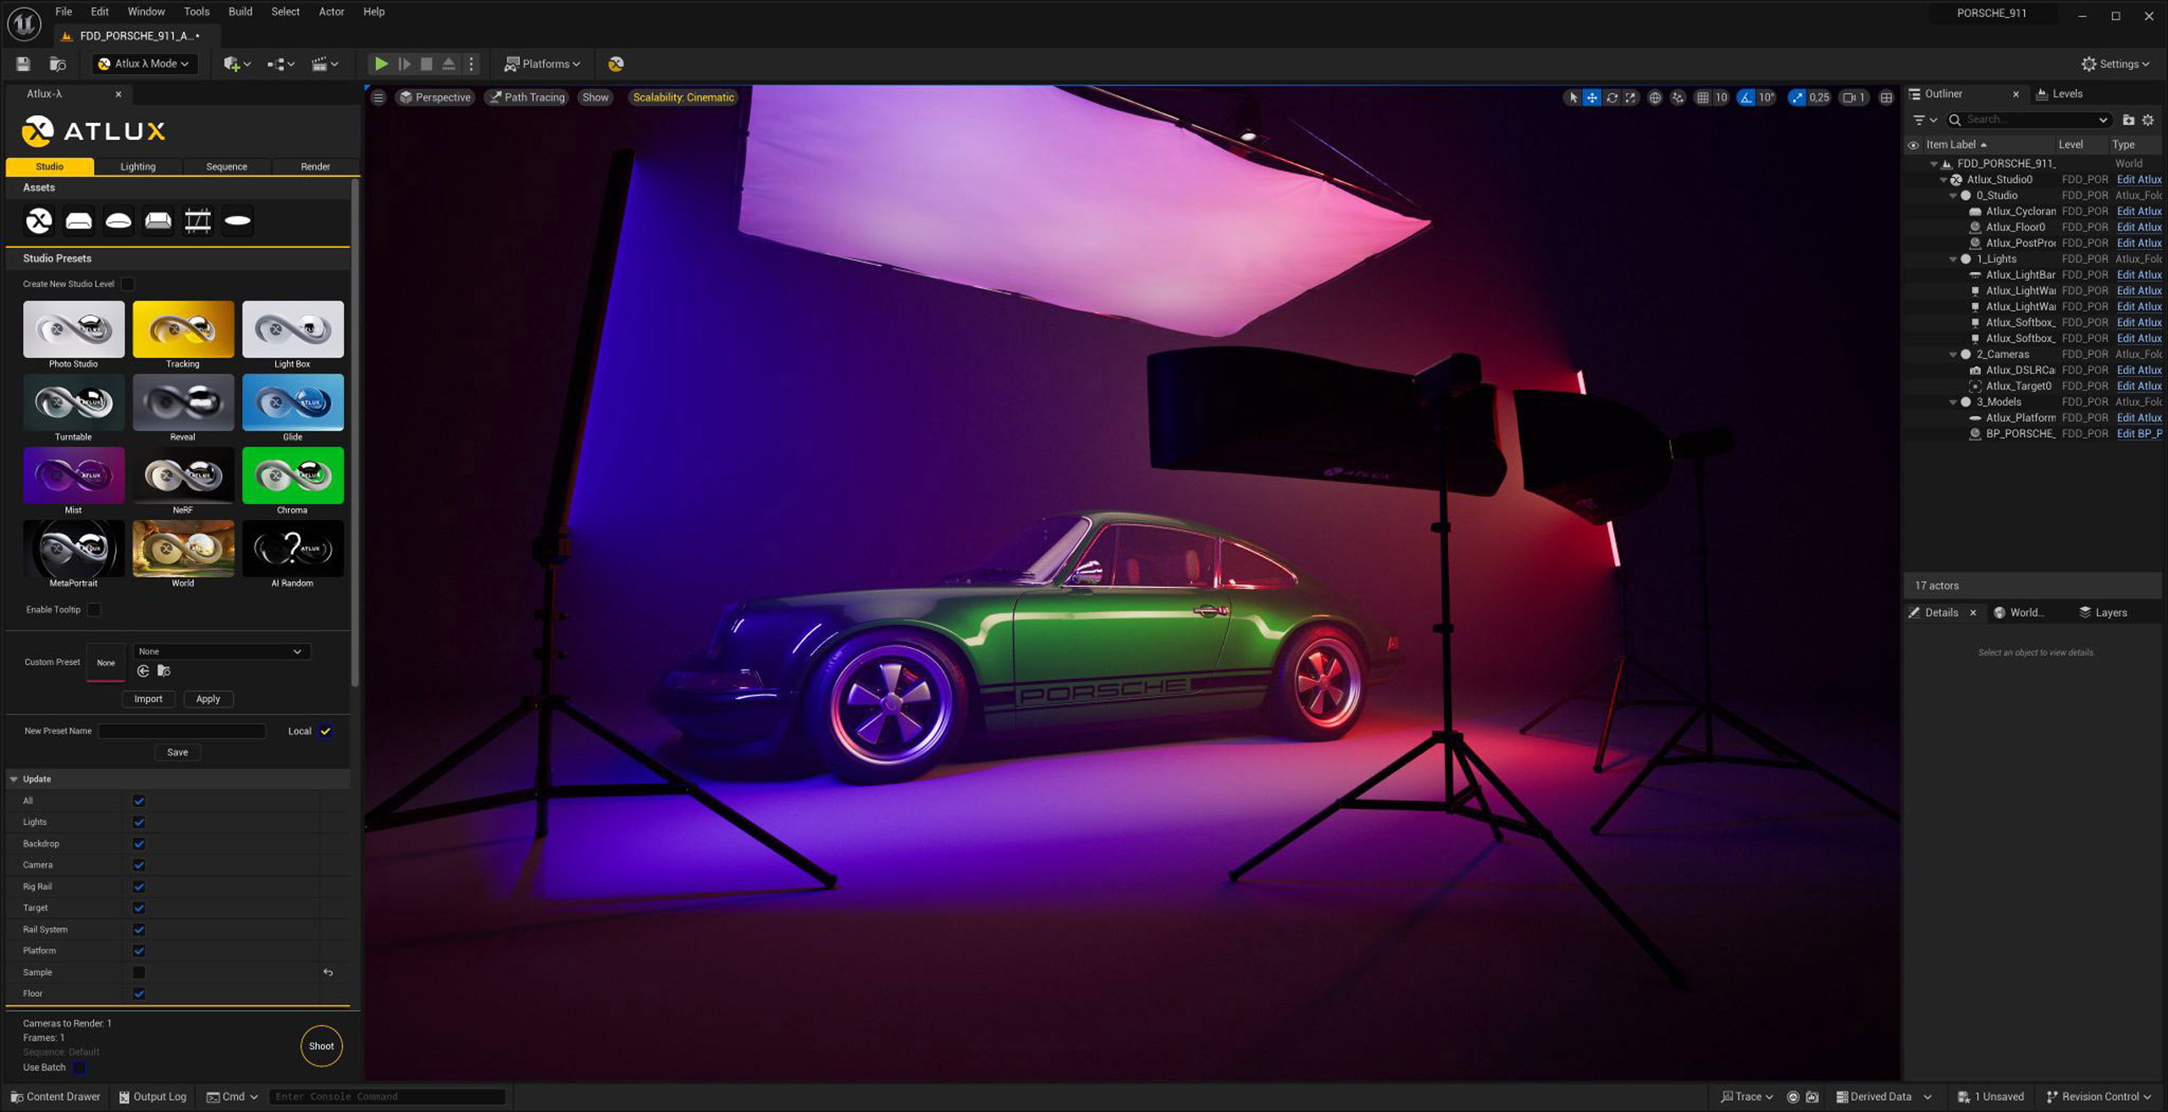The height and width of the screenshot is (1112, 2168).
Task: Click the rotate gizmo tool icon
Action: 1612,97
